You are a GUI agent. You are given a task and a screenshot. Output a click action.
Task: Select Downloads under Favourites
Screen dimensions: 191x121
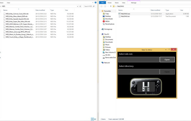pyautogui.click(x=109, y=19)
